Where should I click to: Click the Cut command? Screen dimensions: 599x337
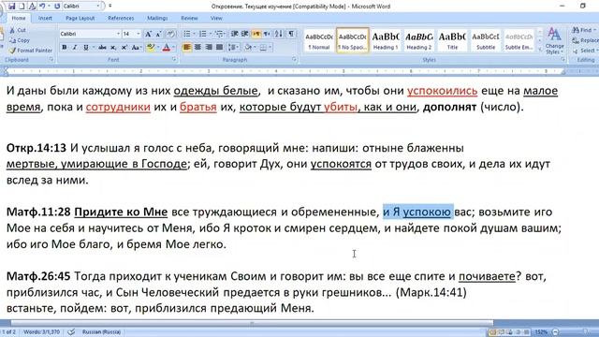click(18, 30)
